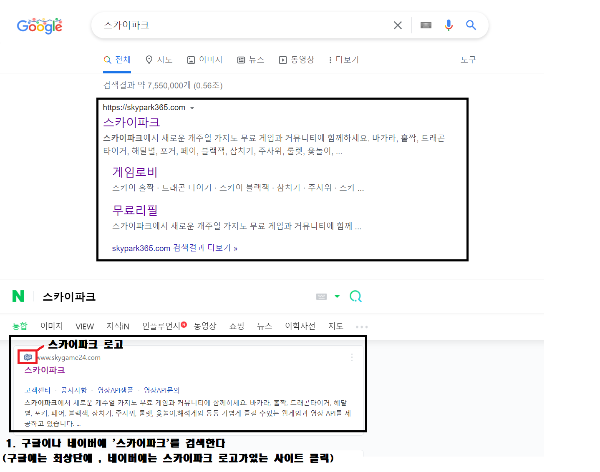The width and height of the screenshot is (600, 472).
Task: Select Naver 통합 tab
Action: (20, 326)
